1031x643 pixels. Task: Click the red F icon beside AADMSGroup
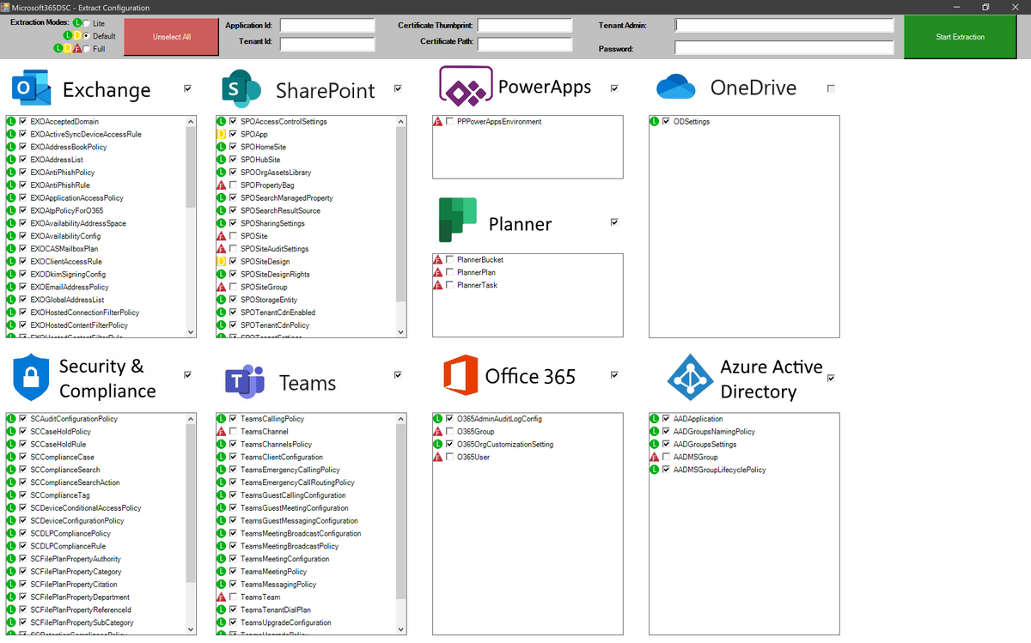(x=655, y=458)
